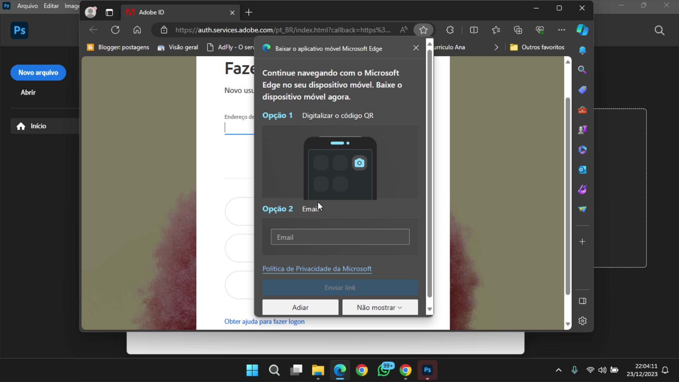Open the sidebar Microsoft 365 icon
This screenshot has height=382, width=679.
pyautogui.click(x=582, y=150)
